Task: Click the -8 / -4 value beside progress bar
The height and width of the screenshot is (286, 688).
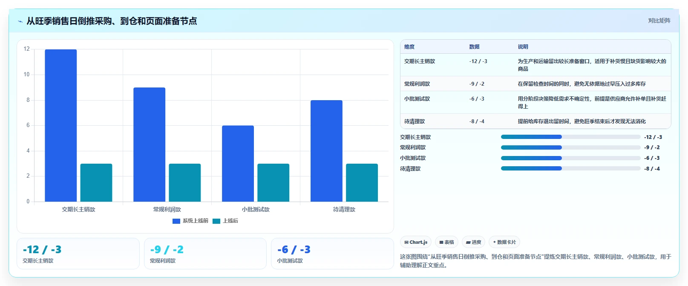Action: pyautogui.click(x=652, y=169)
